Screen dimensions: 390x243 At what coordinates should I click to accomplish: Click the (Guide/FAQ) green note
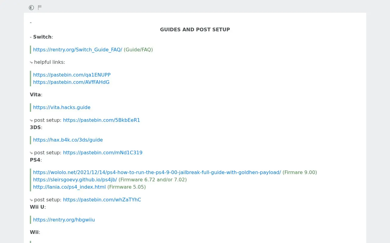pyautogui.click(x=138, y=50)
